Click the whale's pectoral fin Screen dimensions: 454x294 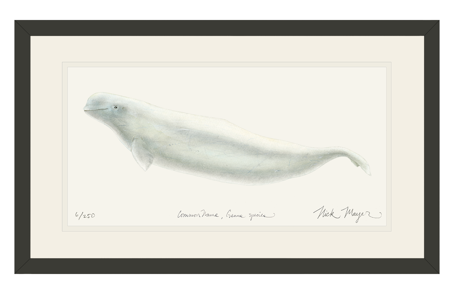(x=142, y=155)
